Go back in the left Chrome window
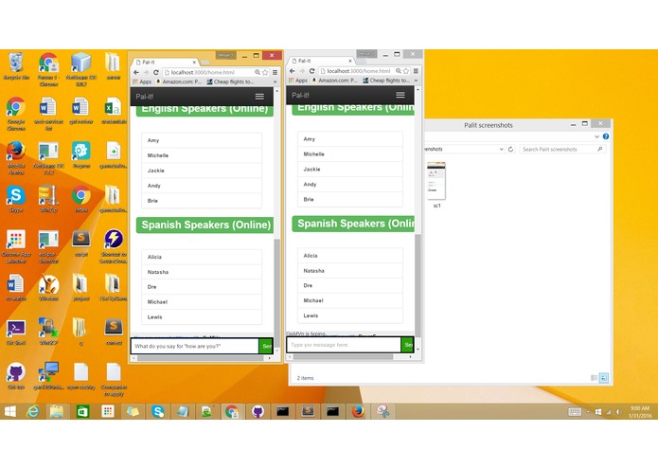658x468 pixels. pyautogui.click(x=136, y=72)
